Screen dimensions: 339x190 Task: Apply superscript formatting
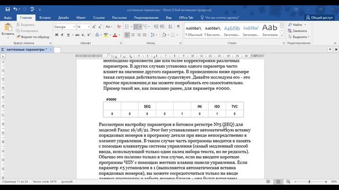coord(88,35)
